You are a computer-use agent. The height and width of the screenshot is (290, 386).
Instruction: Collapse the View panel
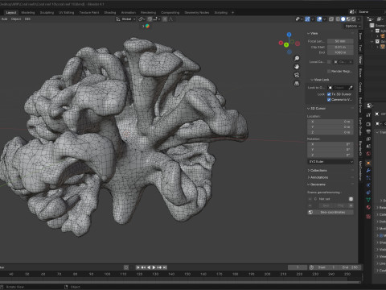point(312,33)
